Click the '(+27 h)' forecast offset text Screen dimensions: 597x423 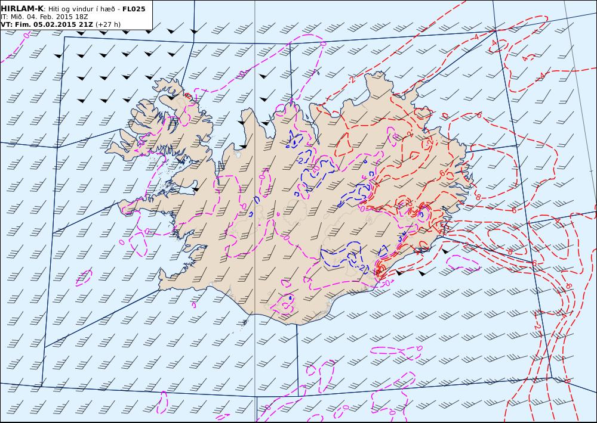tap(107, 24)
